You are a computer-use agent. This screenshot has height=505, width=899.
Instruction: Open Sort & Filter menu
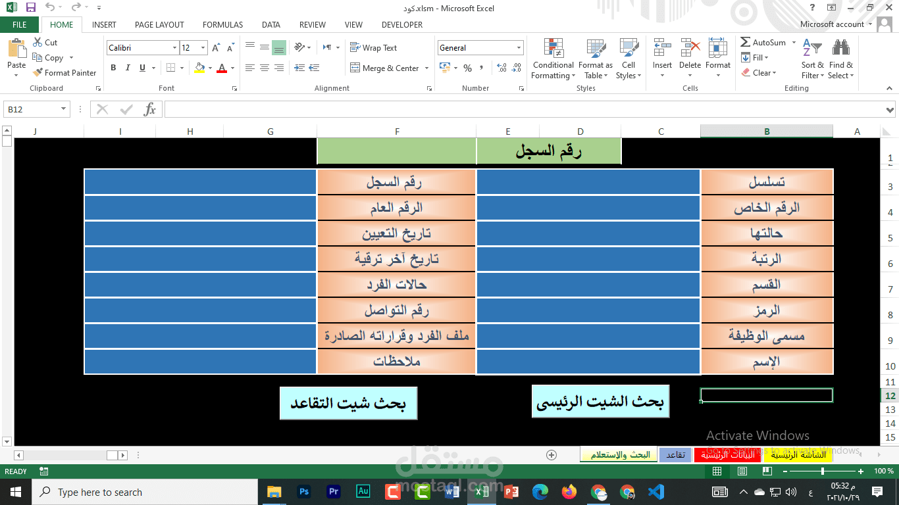(x=813, y=59)
